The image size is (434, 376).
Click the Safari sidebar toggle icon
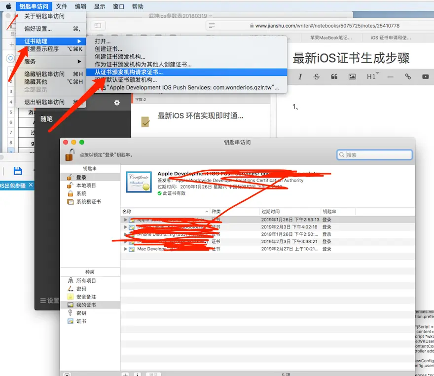click(x=98, y=26)
